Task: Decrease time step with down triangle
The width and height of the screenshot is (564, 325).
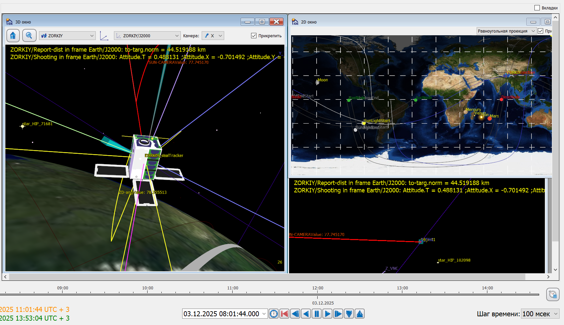Action: tap(349, 314)
